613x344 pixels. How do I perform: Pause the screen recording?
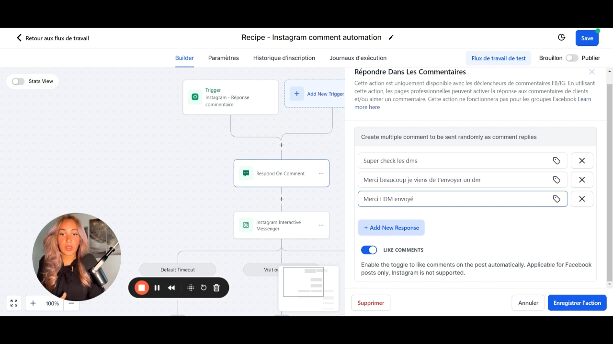click(x=157, y=288)
